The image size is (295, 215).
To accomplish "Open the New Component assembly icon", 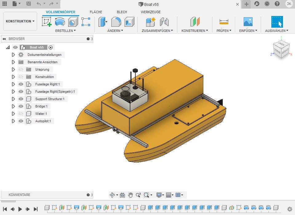I will (151, 22).
